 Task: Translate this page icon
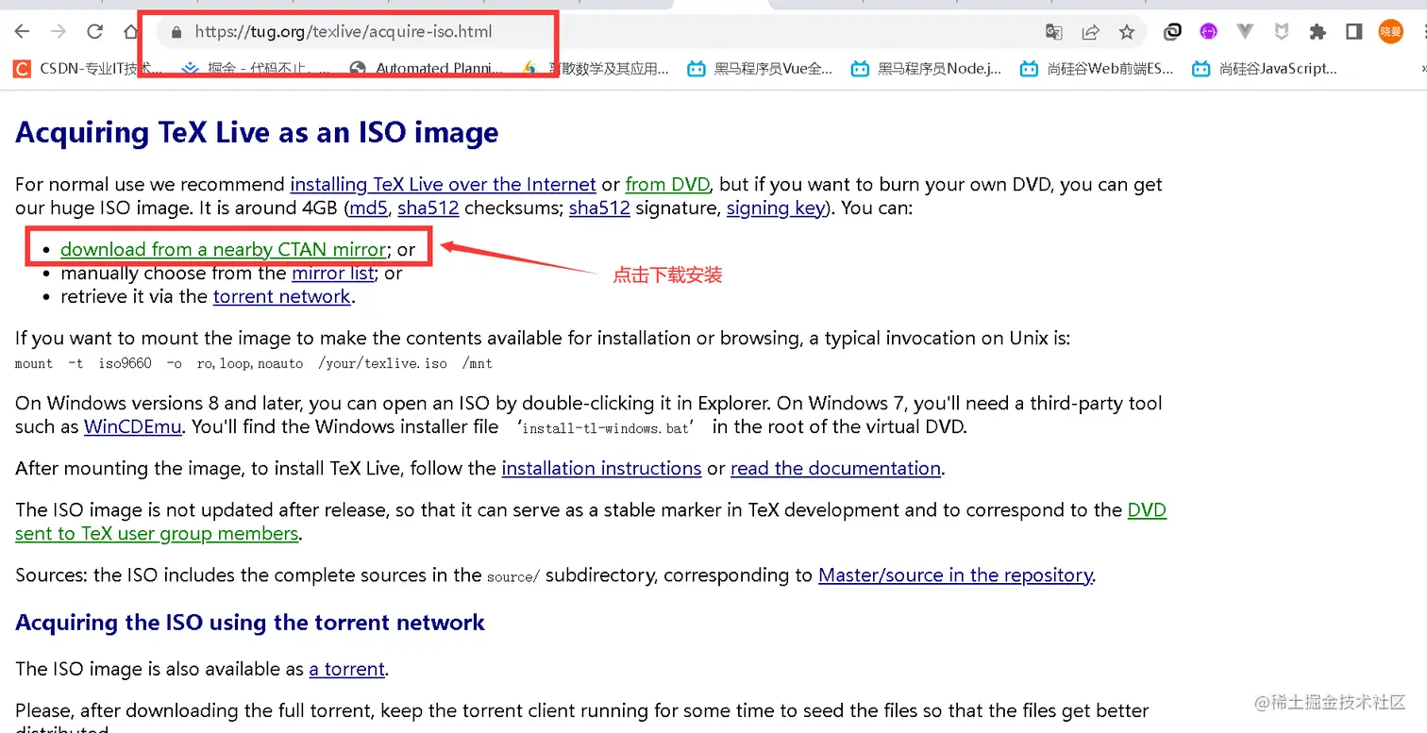[1054, 32]
